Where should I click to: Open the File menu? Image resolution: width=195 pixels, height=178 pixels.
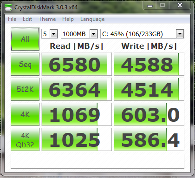point(12,19)
